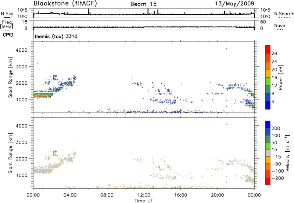
Task: Click the "CPID" row label
Action: pyautogui.click(x=8, y=35)
